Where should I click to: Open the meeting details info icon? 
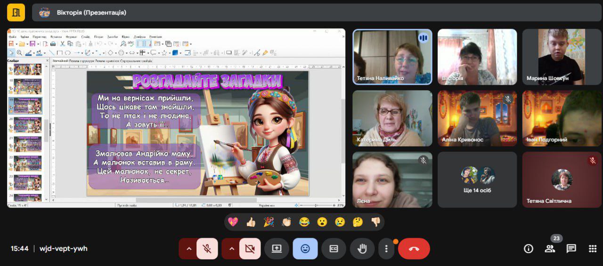click(528, 249)
